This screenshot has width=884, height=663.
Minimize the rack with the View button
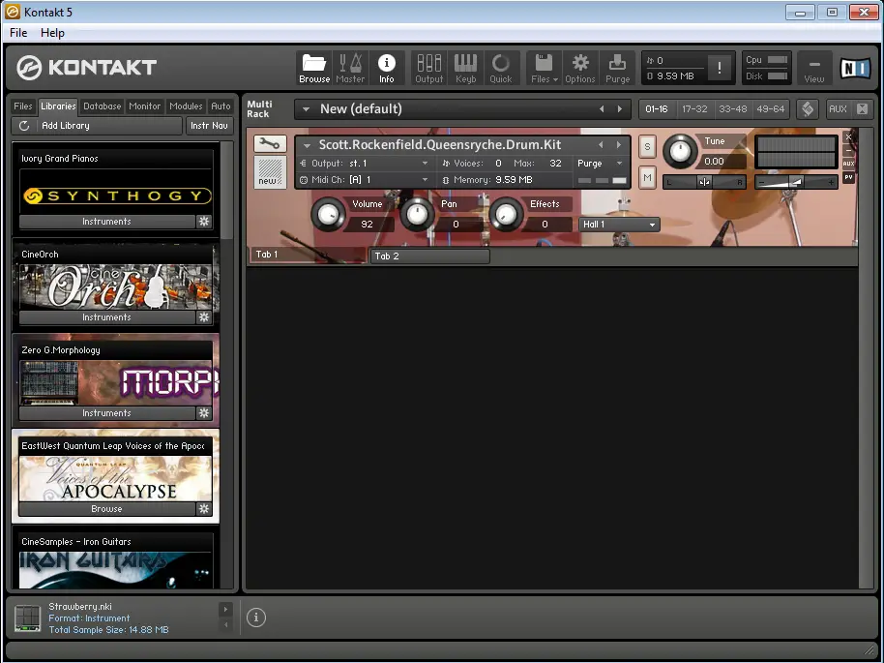click(813, 69)
